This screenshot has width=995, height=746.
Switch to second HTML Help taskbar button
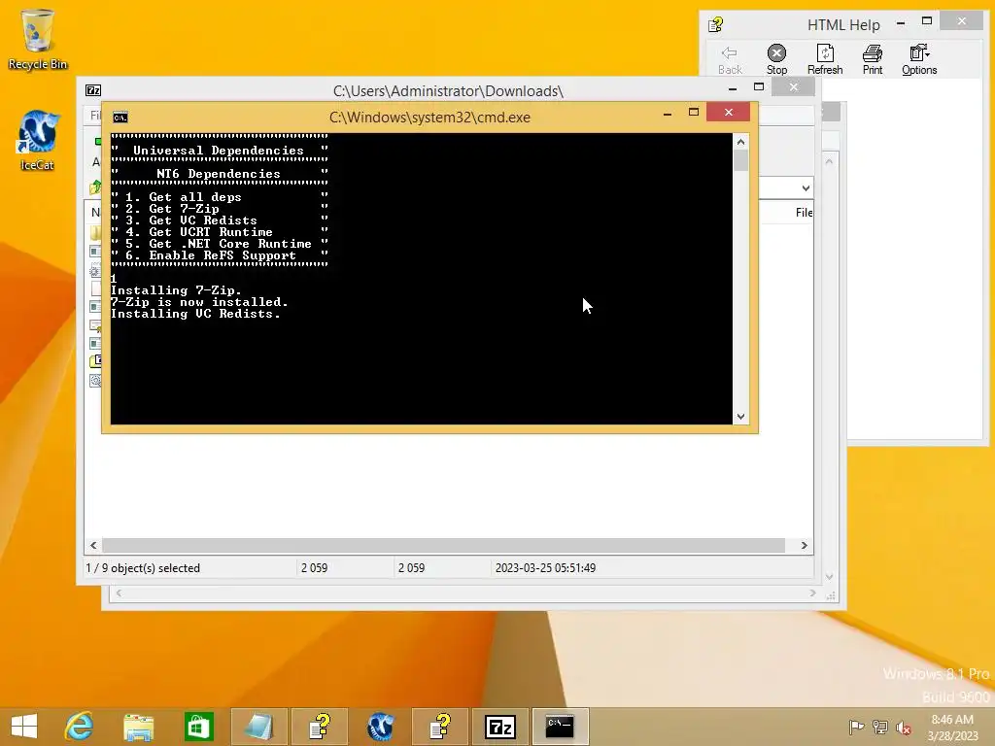point(440,727)
